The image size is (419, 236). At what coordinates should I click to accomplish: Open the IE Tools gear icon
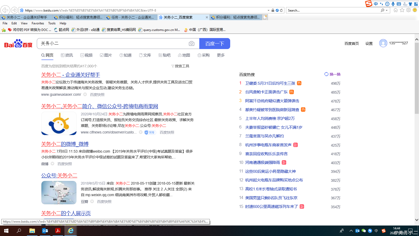point(409,10)
